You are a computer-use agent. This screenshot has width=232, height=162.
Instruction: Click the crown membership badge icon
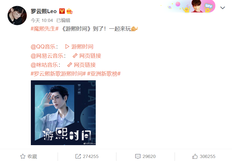pos(69,11)
